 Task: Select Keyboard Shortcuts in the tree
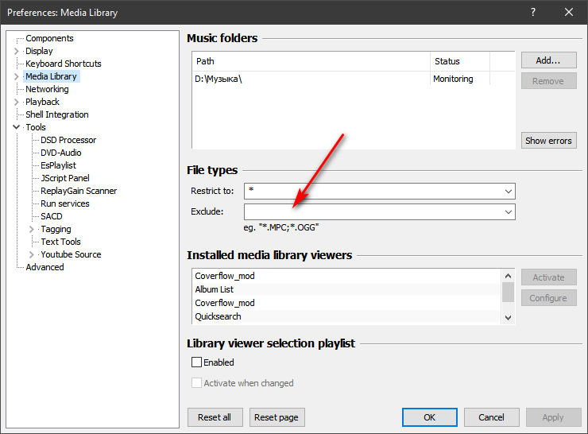click(63, 64)
